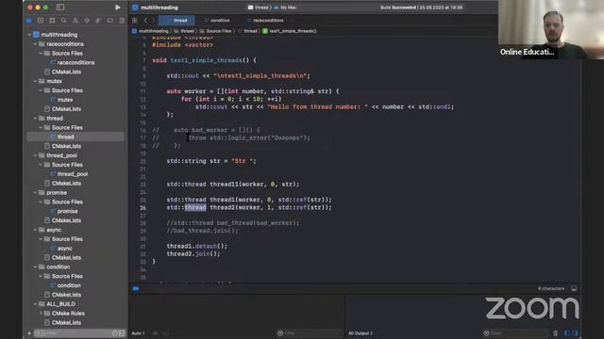Switch to the condition editor tab
604x339 pixels.
pyautogui.click(x=217, y=21)
